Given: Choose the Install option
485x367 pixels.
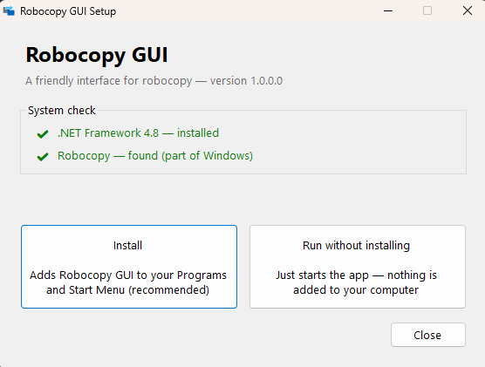Looking at the screenshot, I should tap(129, 267).
